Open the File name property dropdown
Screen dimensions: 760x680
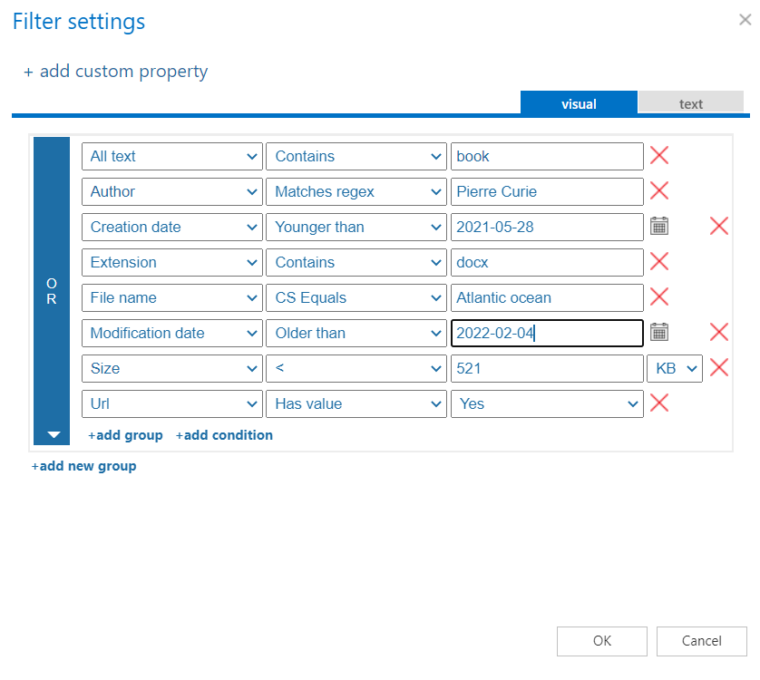click(x=171, y=297)
